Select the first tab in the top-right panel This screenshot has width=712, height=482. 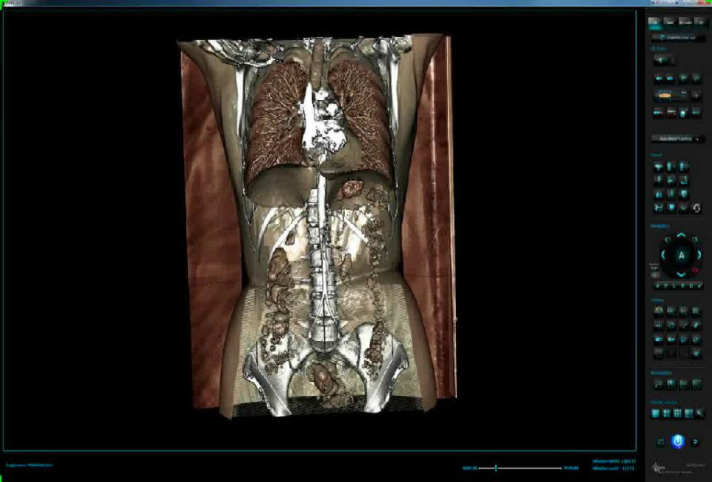(654, 22)
